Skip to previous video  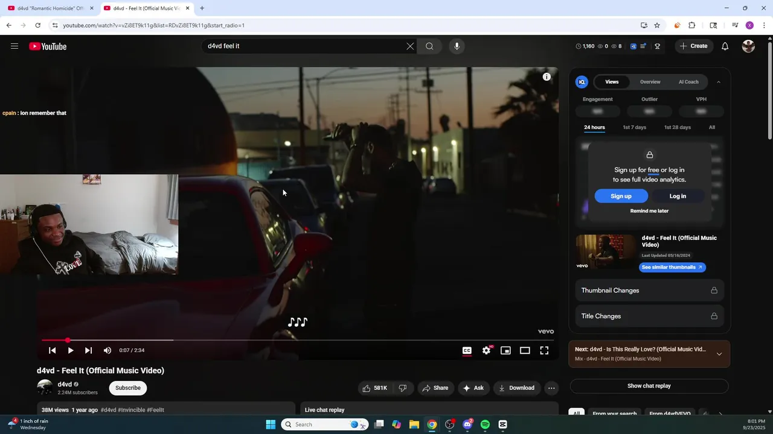(53, 350)
